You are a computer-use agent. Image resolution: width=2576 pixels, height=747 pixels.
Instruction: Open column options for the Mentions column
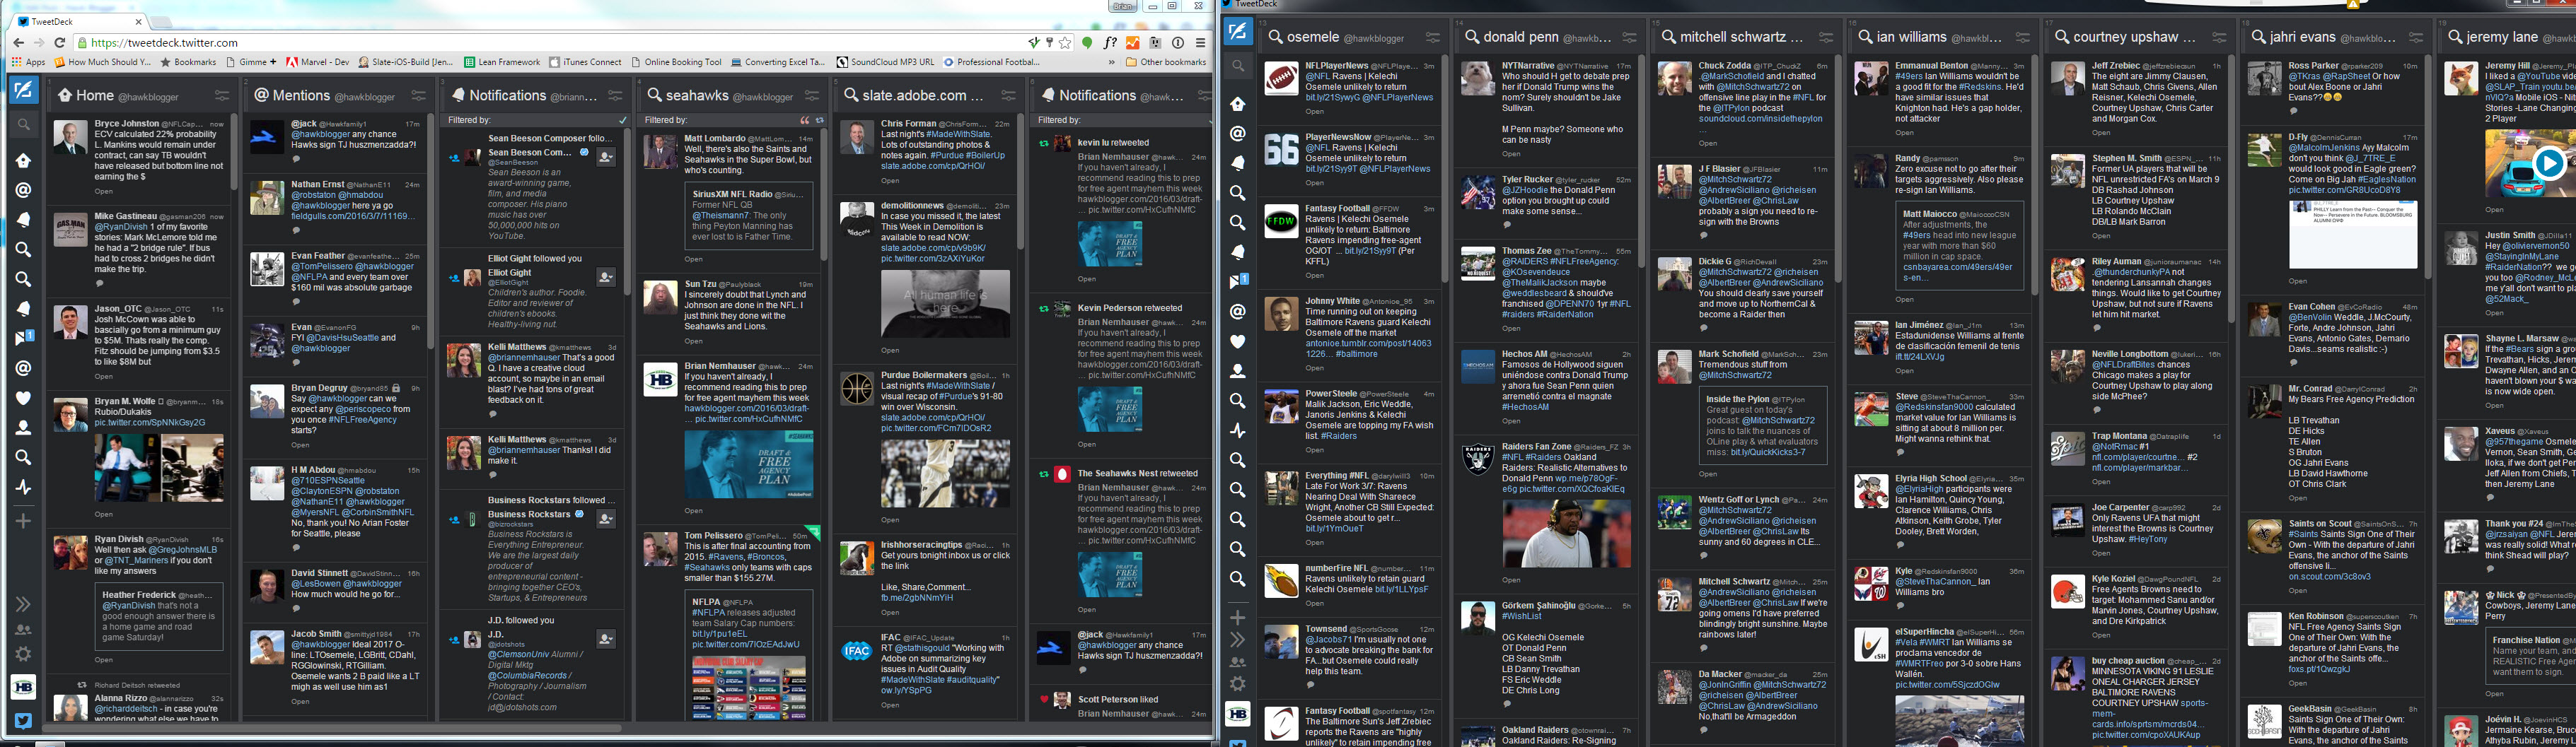click(x=419, y=95)
